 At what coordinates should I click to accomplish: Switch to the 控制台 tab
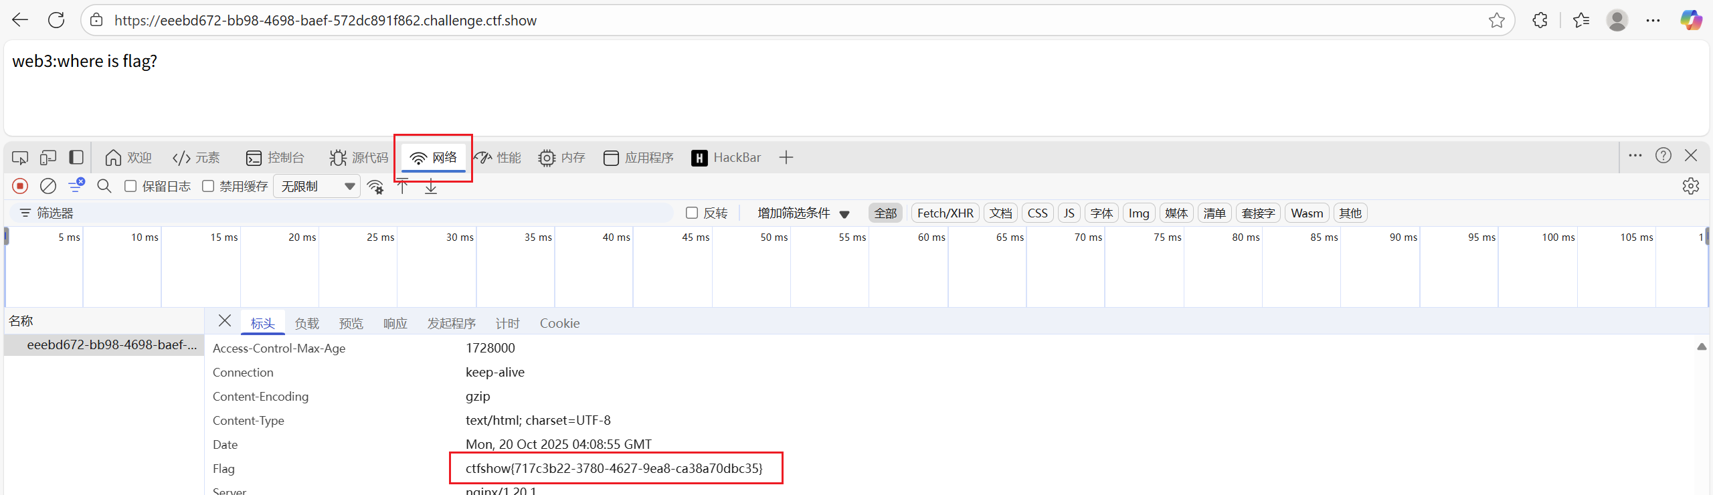pos(275,158)
